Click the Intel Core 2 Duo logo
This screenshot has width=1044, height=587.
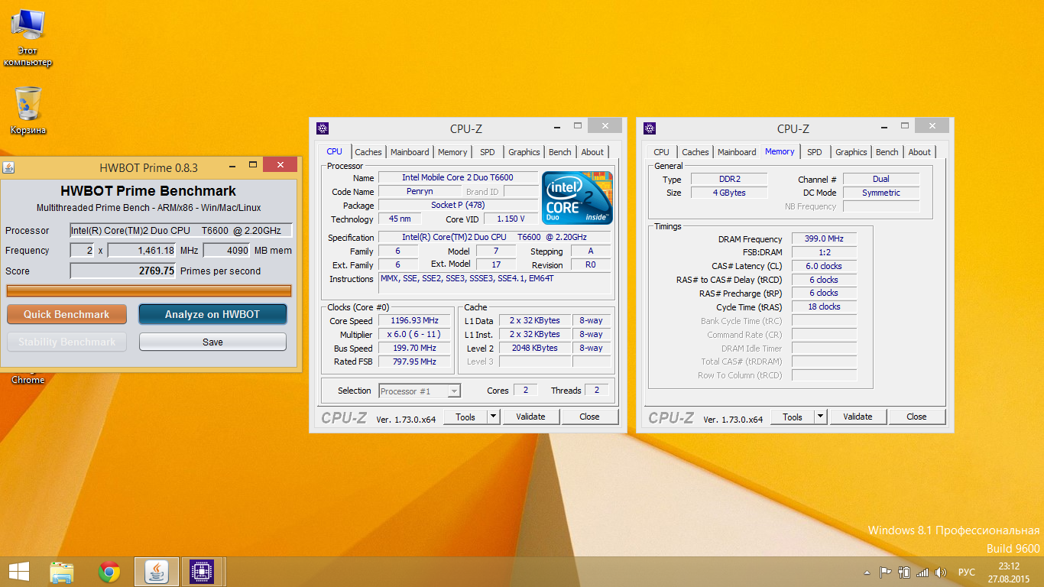tap(577, 198)
